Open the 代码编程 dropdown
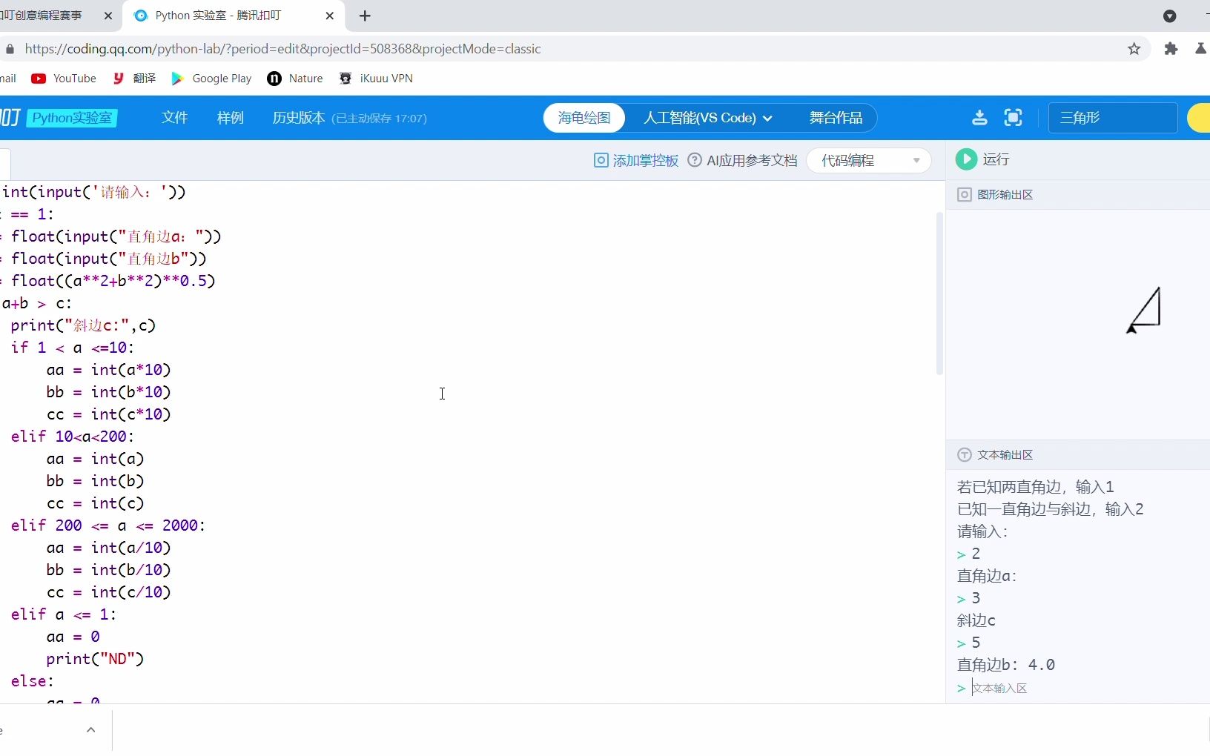This screenshot has width=1210, height=756. (x=868, y=161)
